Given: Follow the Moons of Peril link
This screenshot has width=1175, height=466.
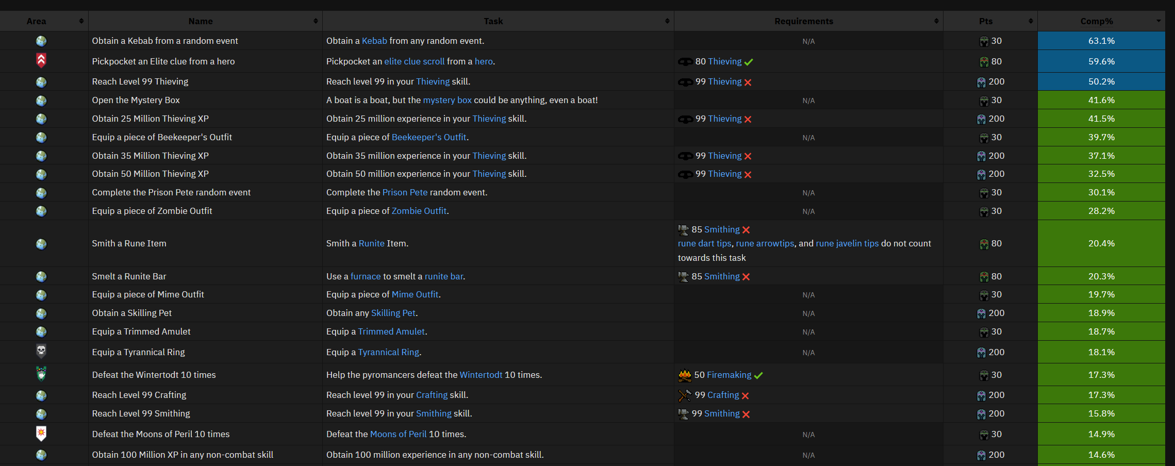Looking at the screenshot, I should [x=399, y=434].
